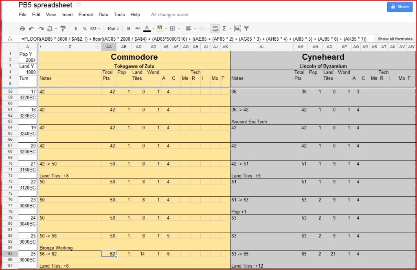Open the Data menu

[103, 15]
